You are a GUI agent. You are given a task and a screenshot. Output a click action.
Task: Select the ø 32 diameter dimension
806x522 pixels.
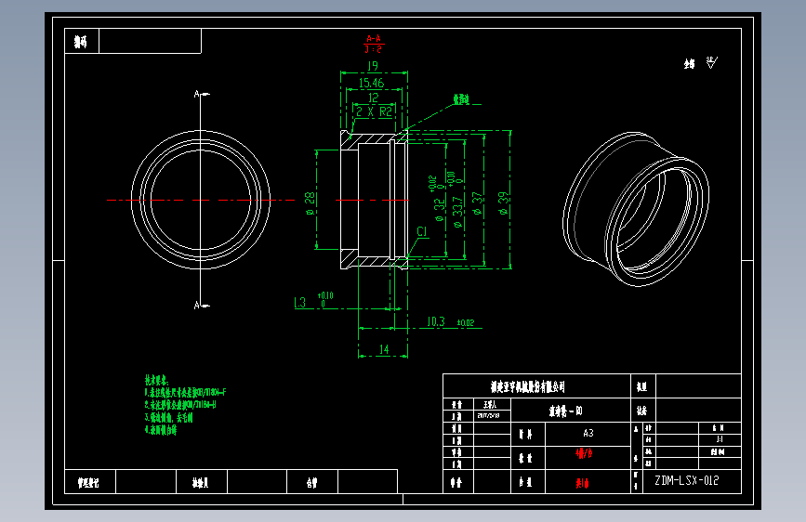(439, 210)
